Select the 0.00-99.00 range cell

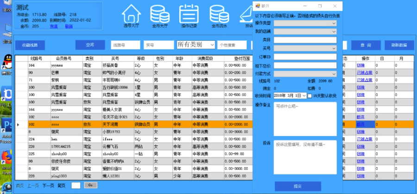[238, 154]
